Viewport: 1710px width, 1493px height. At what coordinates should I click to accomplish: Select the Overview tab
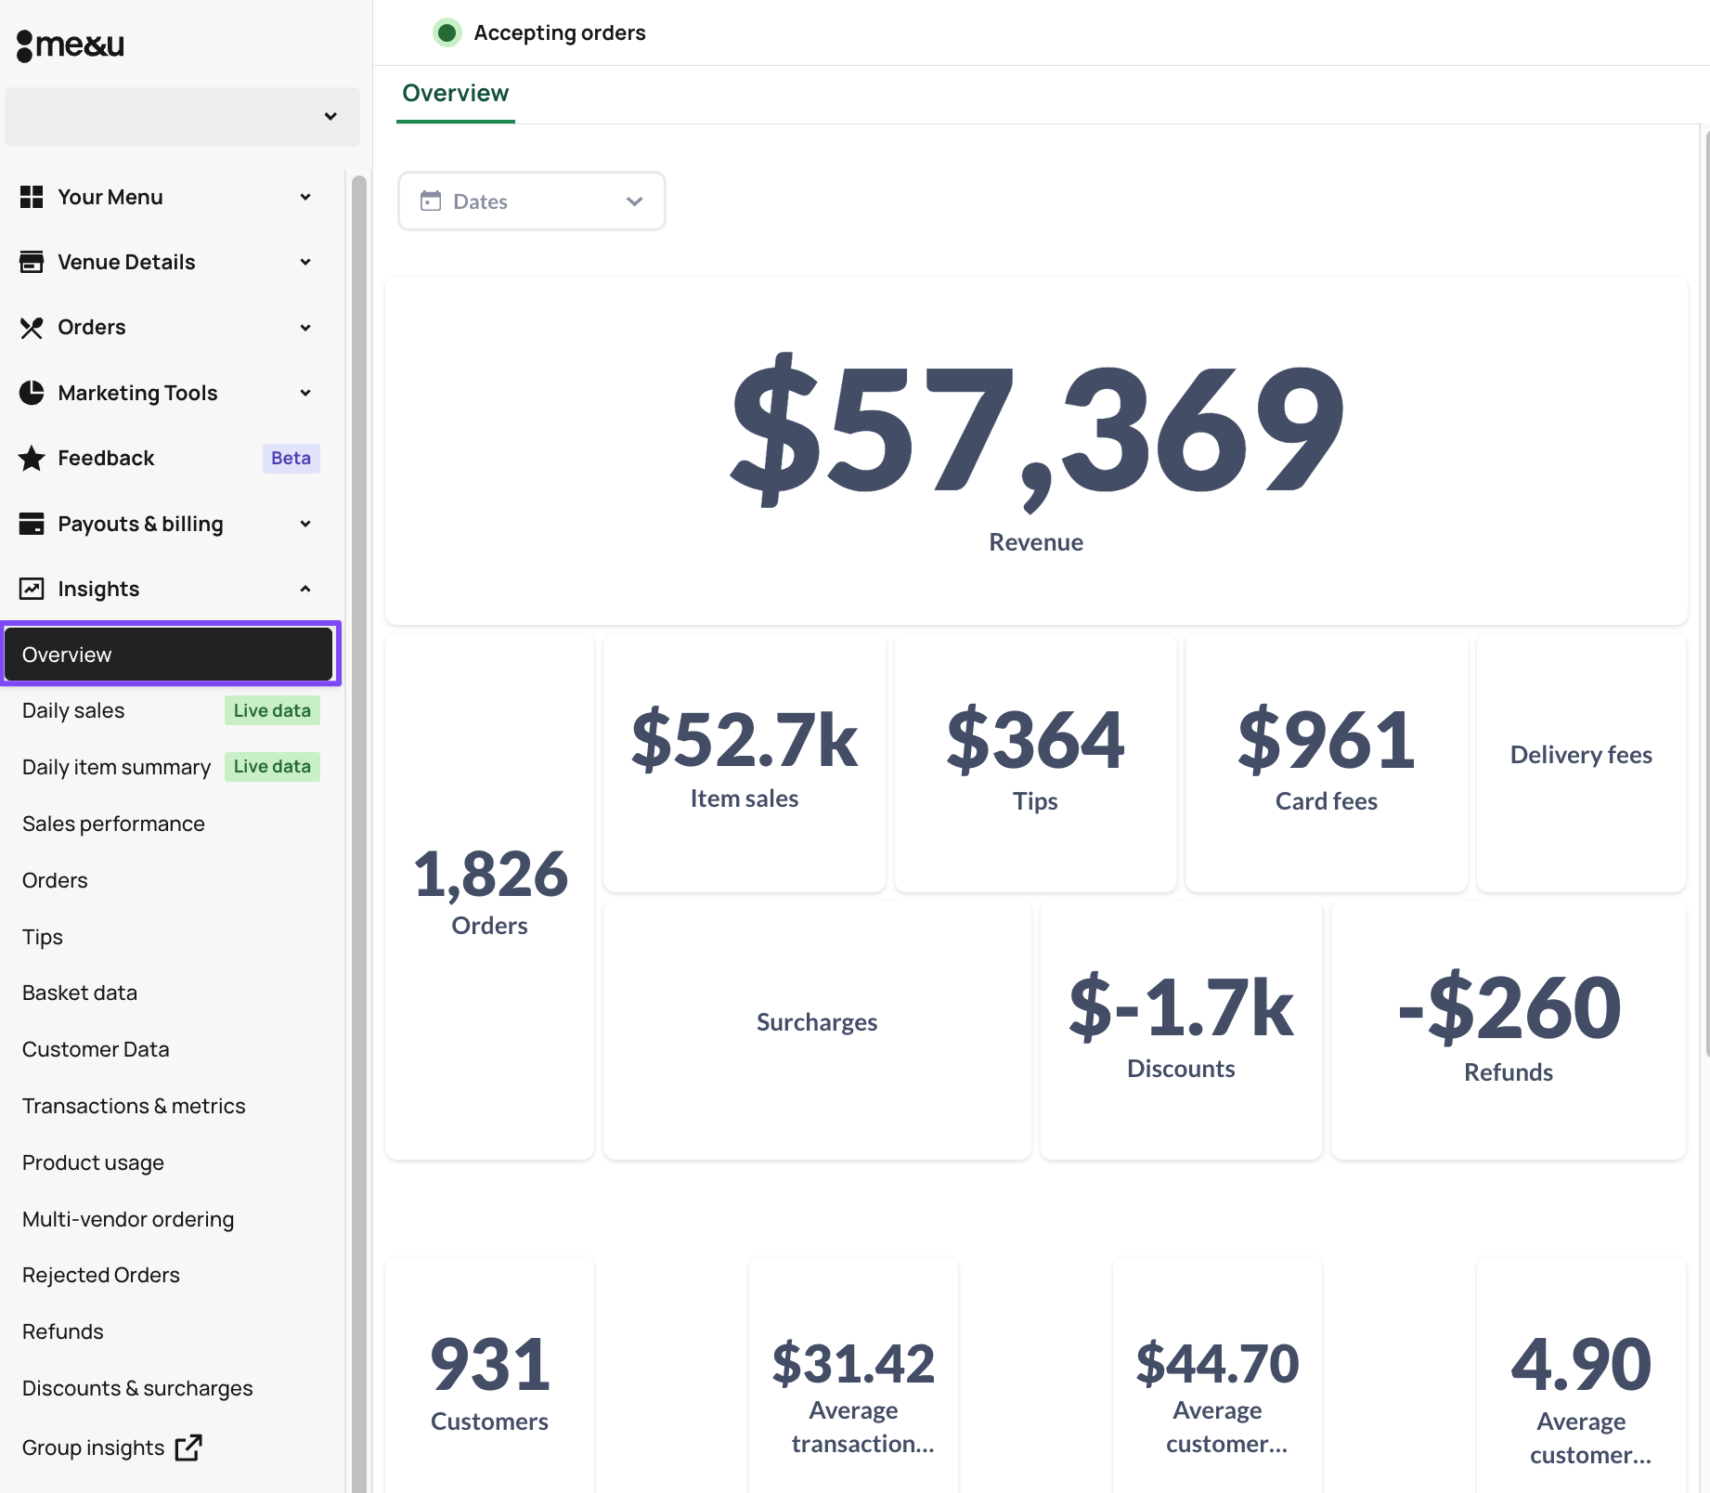455,94
